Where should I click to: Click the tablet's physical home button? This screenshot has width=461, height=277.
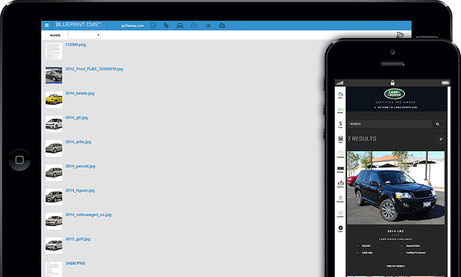pos(20,160)
